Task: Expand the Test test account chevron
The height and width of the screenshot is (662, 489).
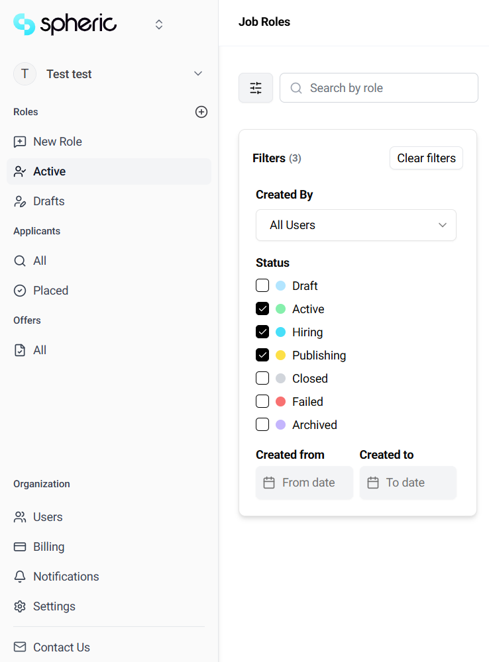Action: click(197, 73)
